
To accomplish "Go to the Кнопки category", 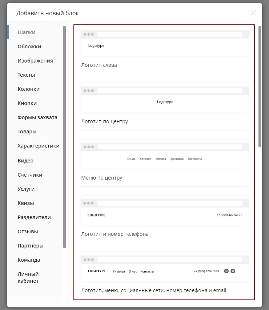I will point(27,103).
